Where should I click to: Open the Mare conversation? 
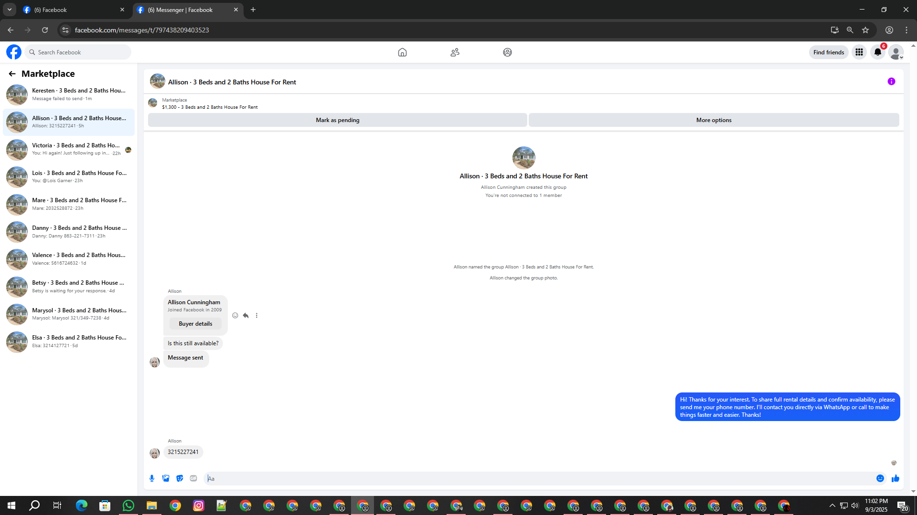(x=69, y=204)
